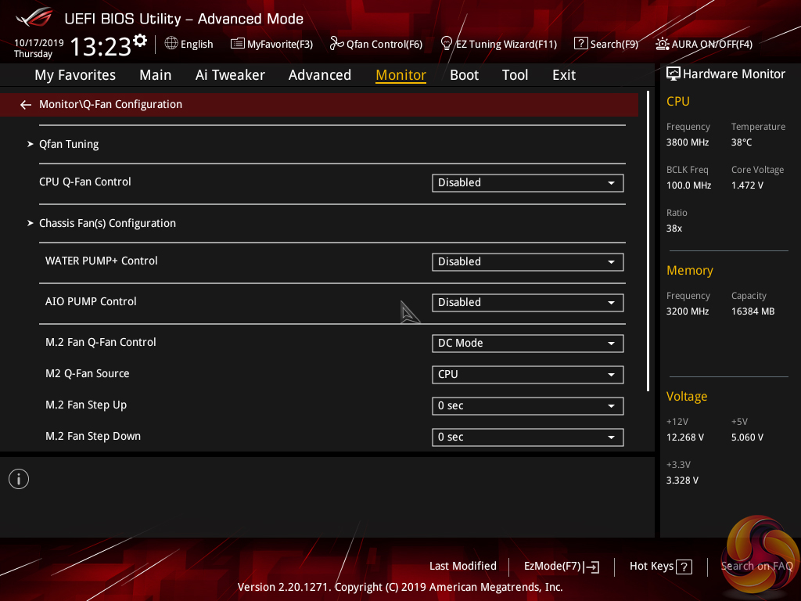Viewport: 801px width, 601px height.
Task: Click the Memory section heading
Action: 690,271
